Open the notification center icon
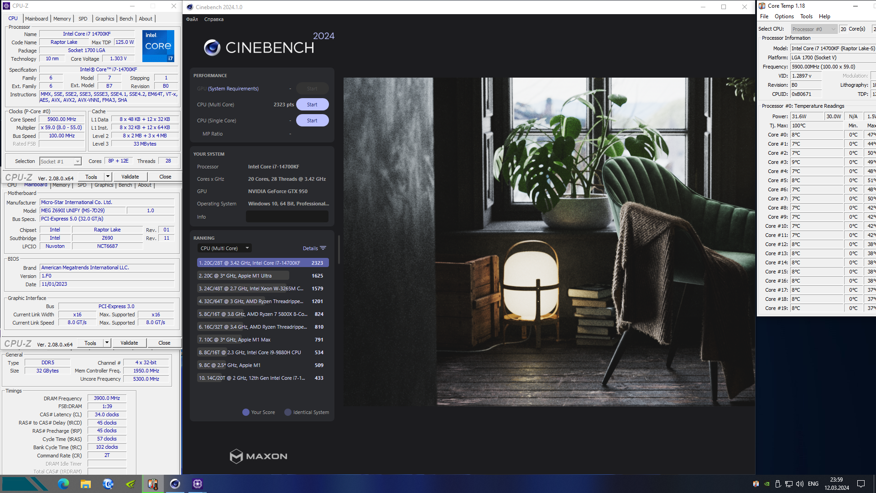 click(x=861, y=484)
